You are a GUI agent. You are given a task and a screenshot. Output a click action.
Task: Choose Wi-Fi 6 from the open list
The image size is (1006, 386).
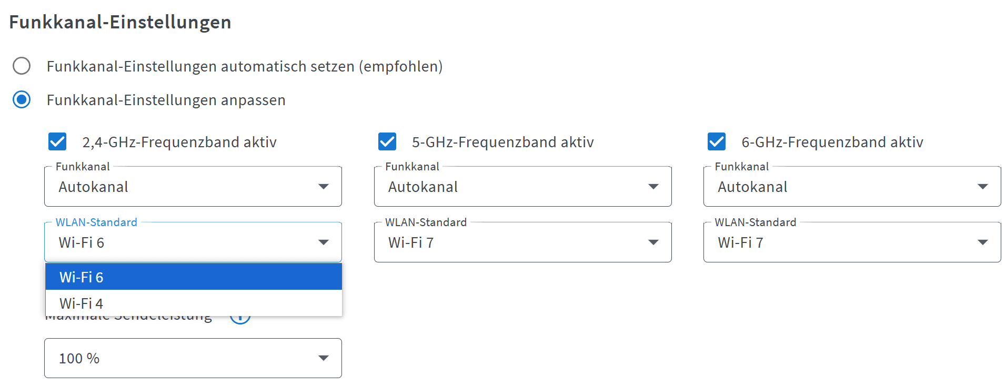click(193, 277)
